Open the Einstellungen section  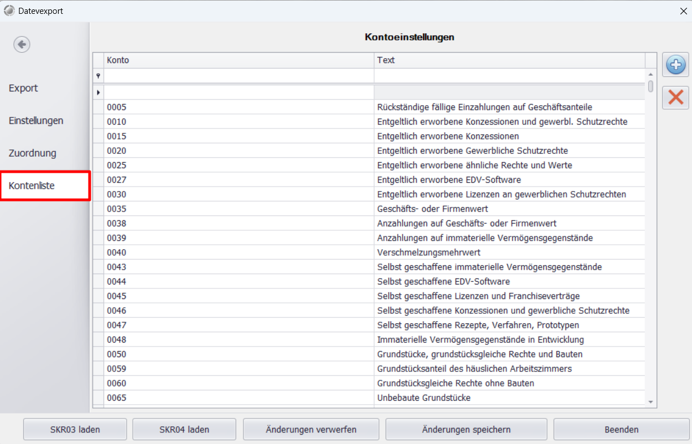pyautogui.click(x=36, y=121)
